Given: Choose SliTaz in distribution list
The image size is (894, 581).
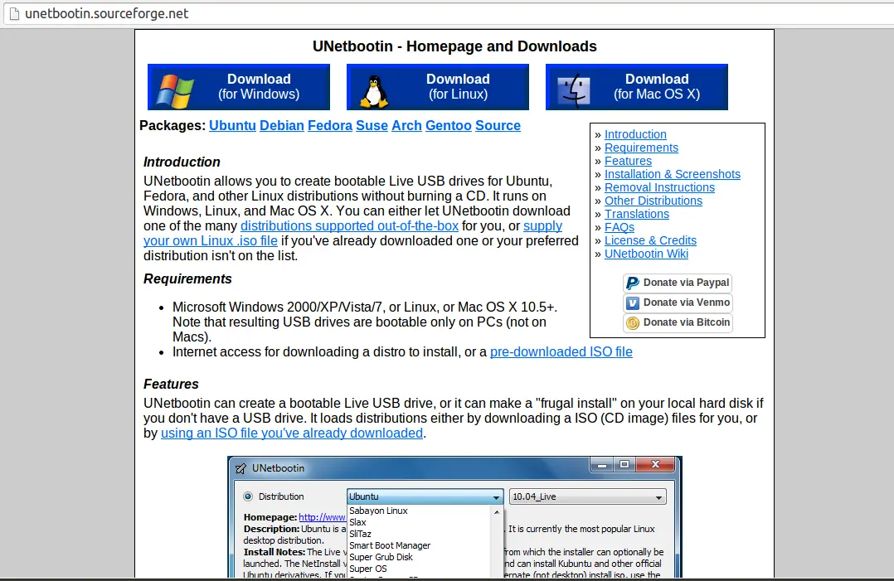Looking at the screenshot, I should [x=360, y=535].
